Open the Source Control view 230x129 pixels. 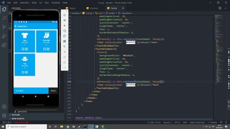pos(4,27)
